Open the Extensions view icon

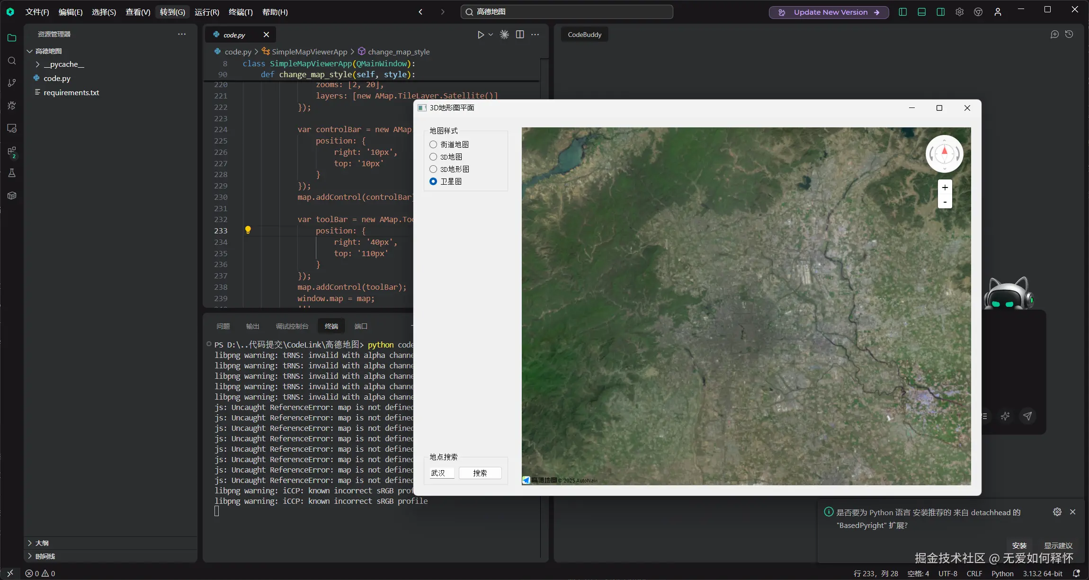pyautogui.click(x=12, y=152)
